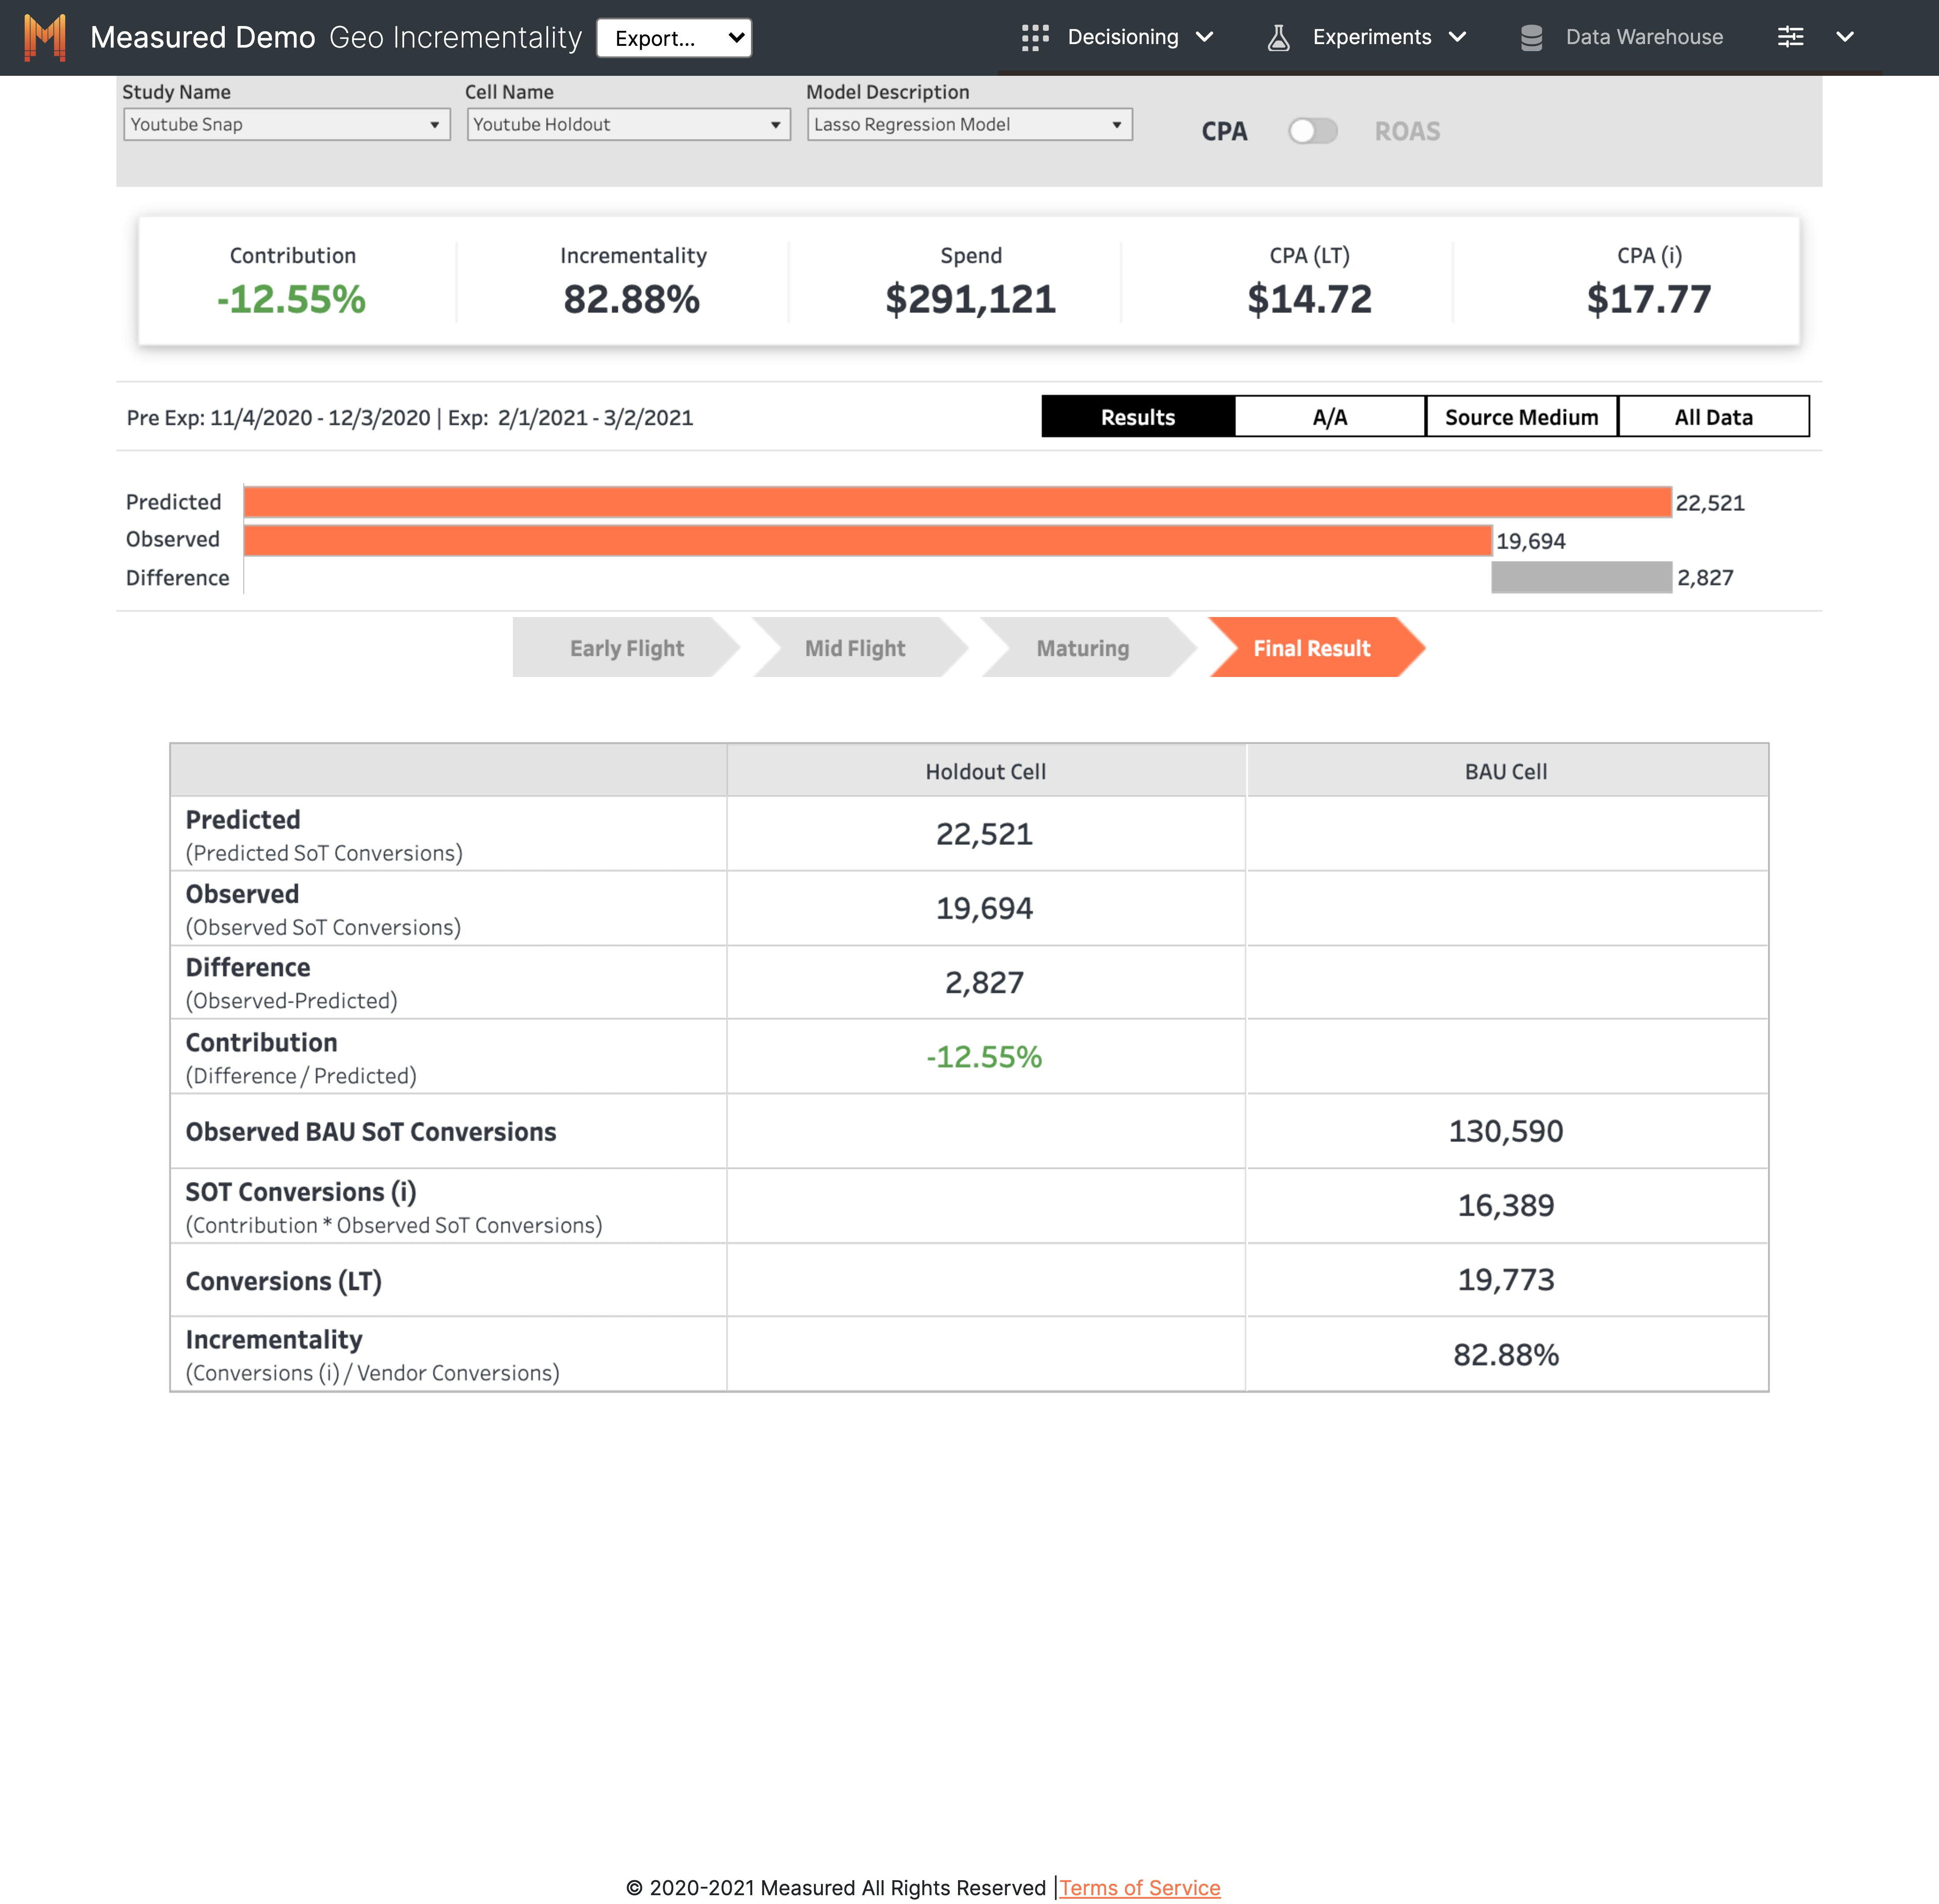Click the Experiments flask icon

[1278, 38]
